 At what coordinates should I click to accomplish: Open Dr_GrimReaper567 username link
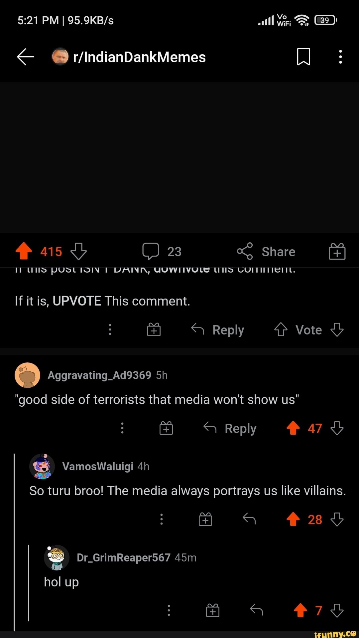tap(123, 557)
